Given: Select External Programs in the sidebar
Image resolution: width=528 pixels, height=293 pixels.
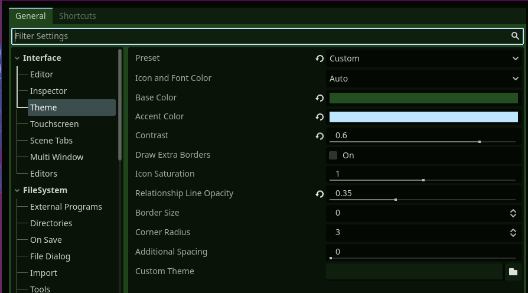Looking at the screenshot, I should tap(66, 207).
